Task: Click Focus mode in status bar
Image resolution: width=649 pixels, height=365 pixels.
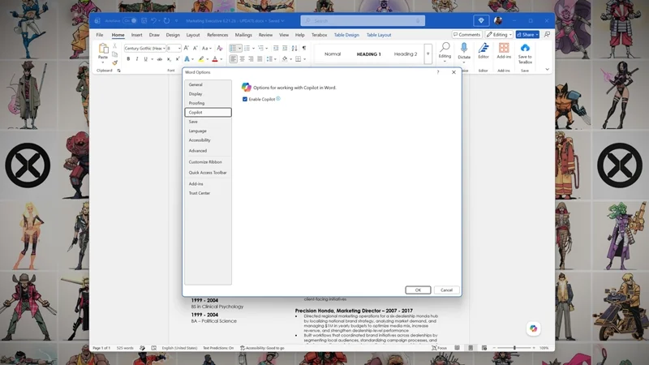Action: tap(439, 348)
